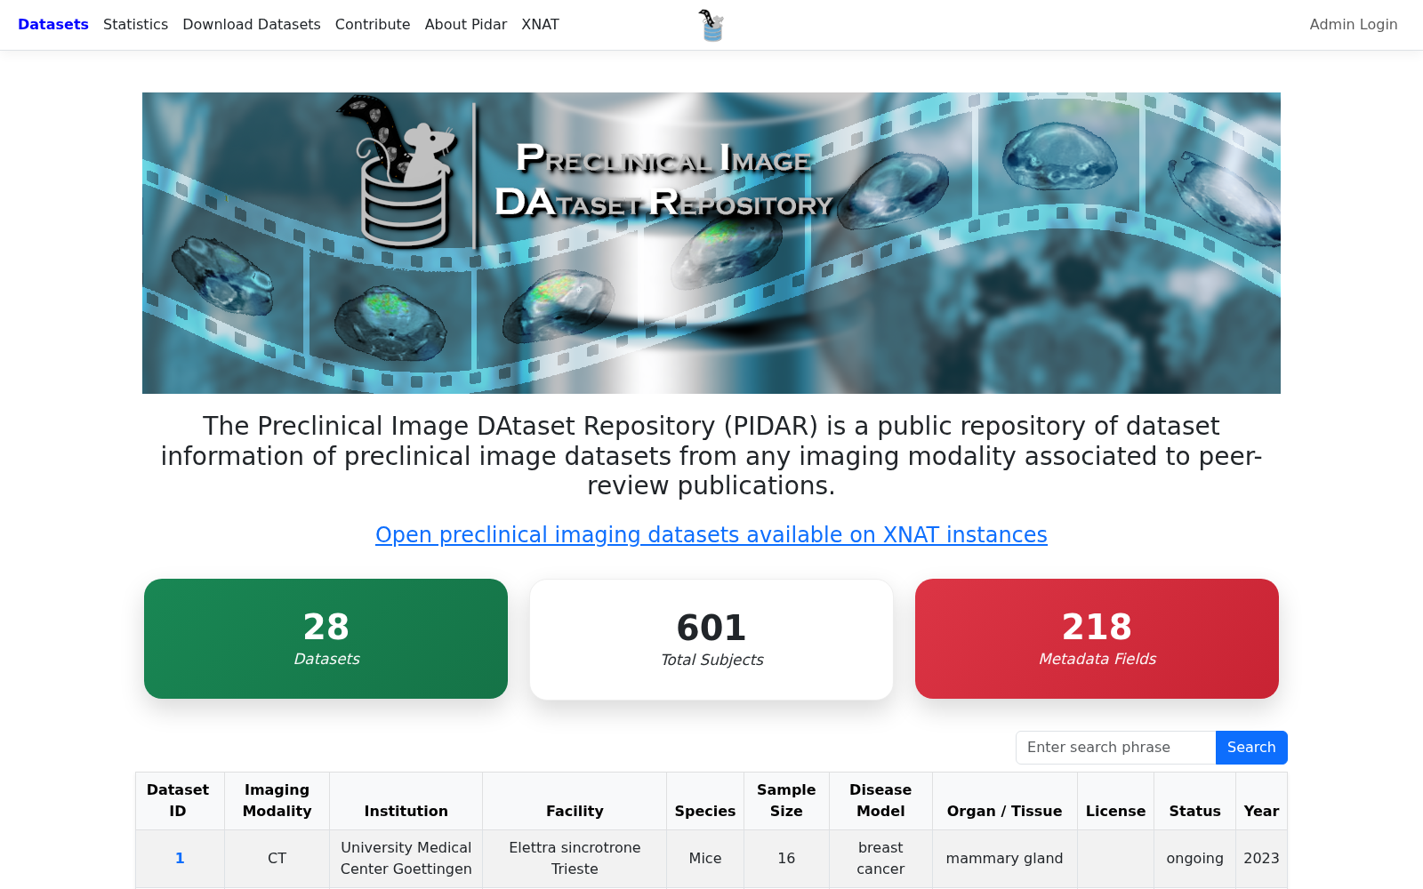Click the ongoing status cell
The image size is (1423, 889).
click(x=1195, y=858)
